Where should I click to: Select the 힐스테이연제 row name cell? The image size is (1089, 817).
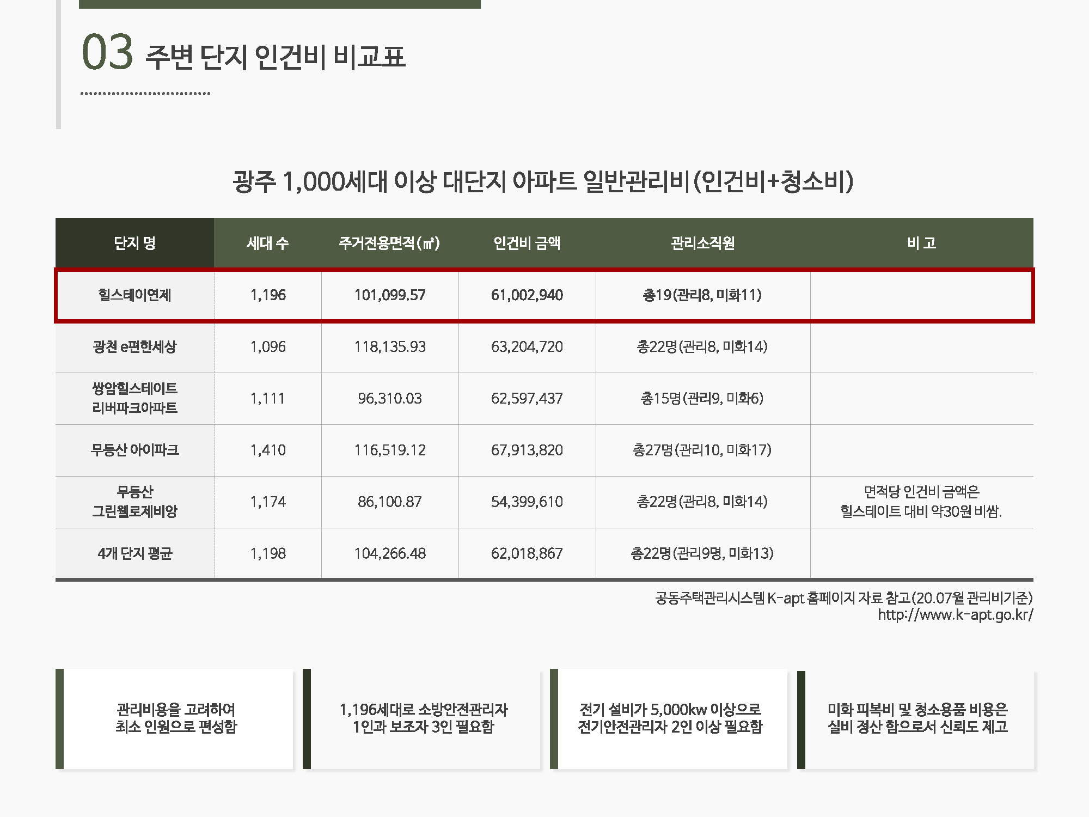134,295
